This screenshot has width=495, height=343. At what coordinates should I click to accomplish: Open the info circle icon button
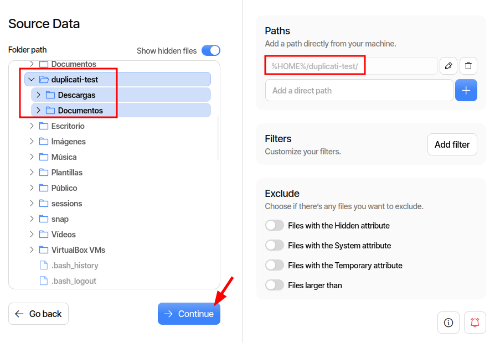[448, 323]
